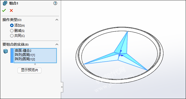186x99 pixels.
Task: Open help via the question mark icon
Action: pos(55,3)
